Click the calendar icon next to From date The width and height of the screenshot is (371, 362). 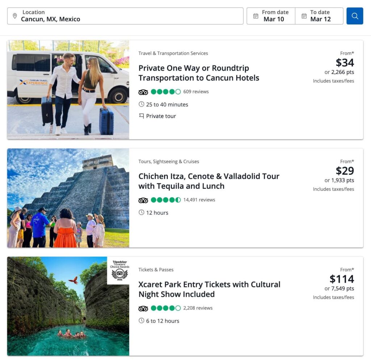pyautogui.click(x=256, y=16)
